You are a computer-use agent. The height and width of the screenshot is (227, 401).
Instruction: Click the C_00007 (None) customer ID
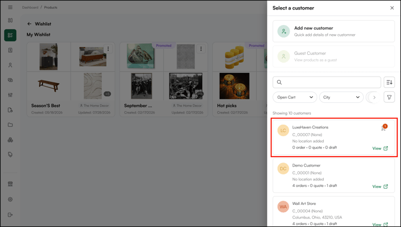pos(307,134)
